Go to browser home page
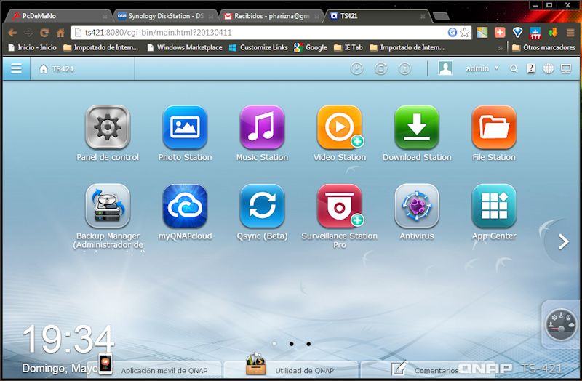This screenshot has width=582, height=381. (x=60, y=33)
